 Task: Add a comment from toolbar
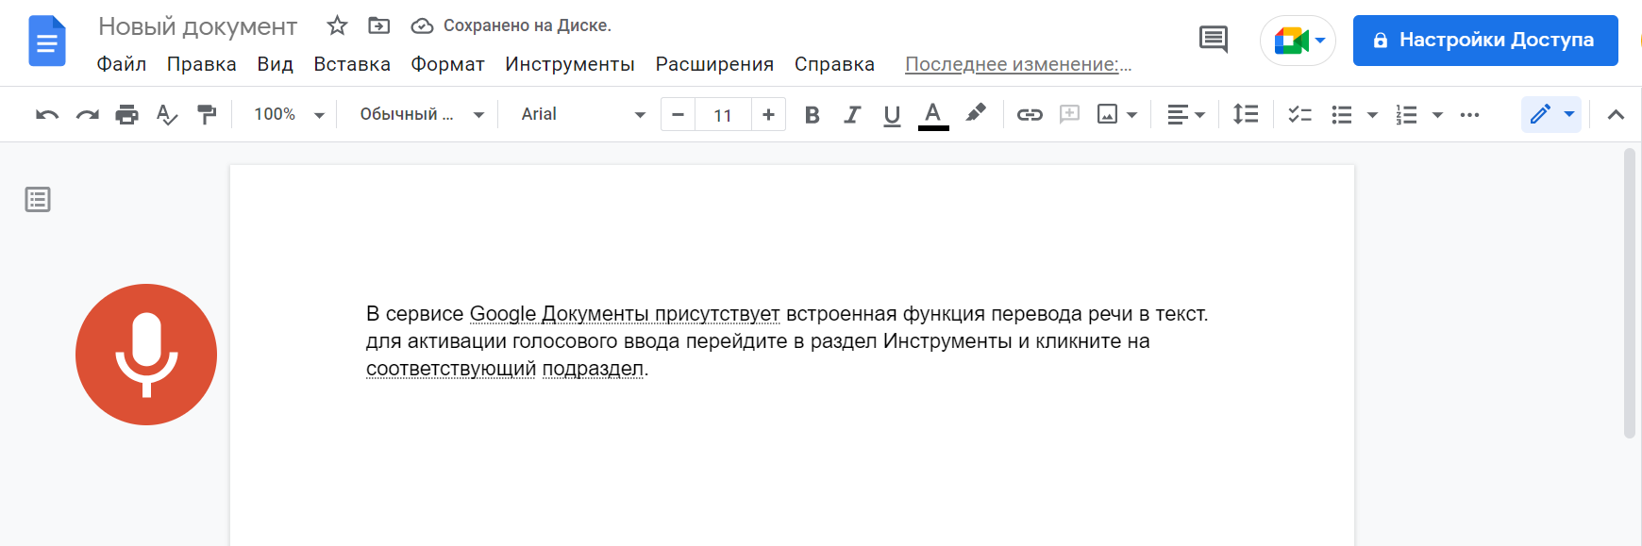(1069, 115)
